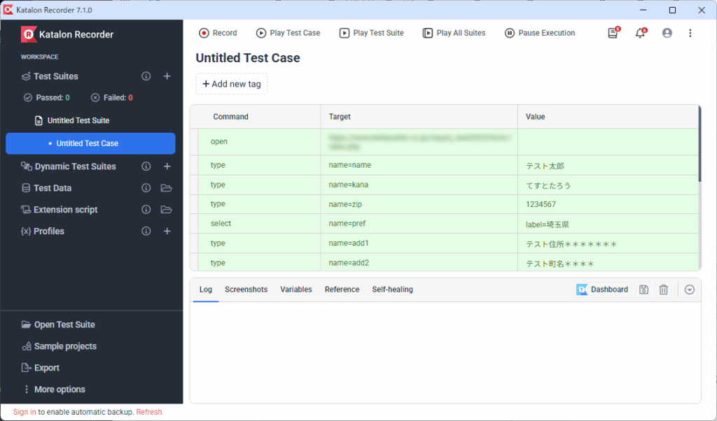Filter by Failed: 0 status

(111, 97)
